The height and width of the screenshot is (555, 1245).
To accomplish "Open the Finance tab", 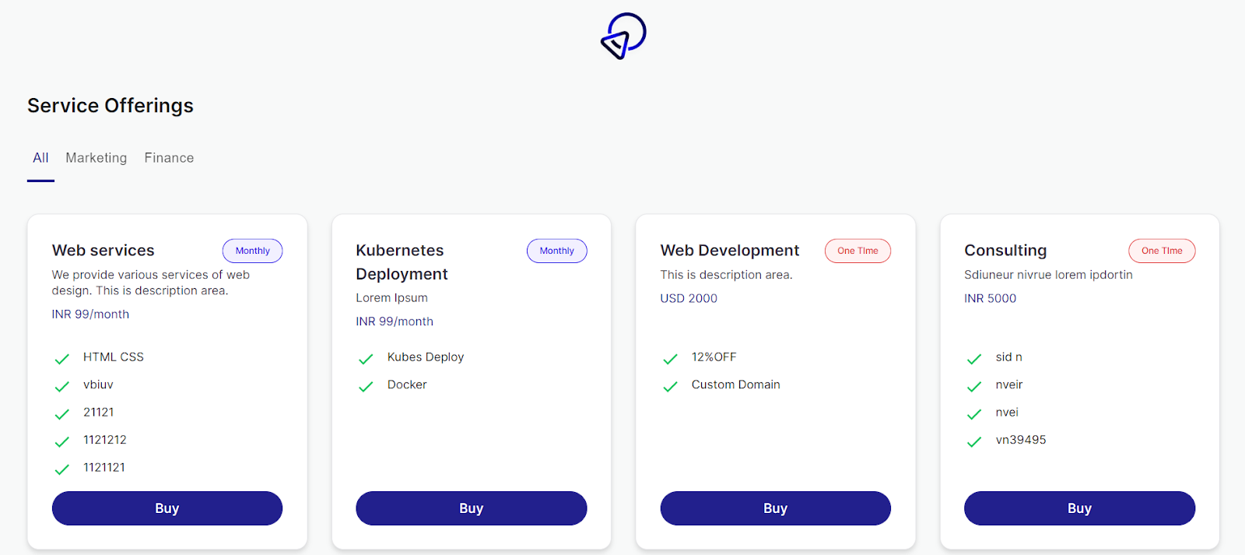I will tap(169, 158).
